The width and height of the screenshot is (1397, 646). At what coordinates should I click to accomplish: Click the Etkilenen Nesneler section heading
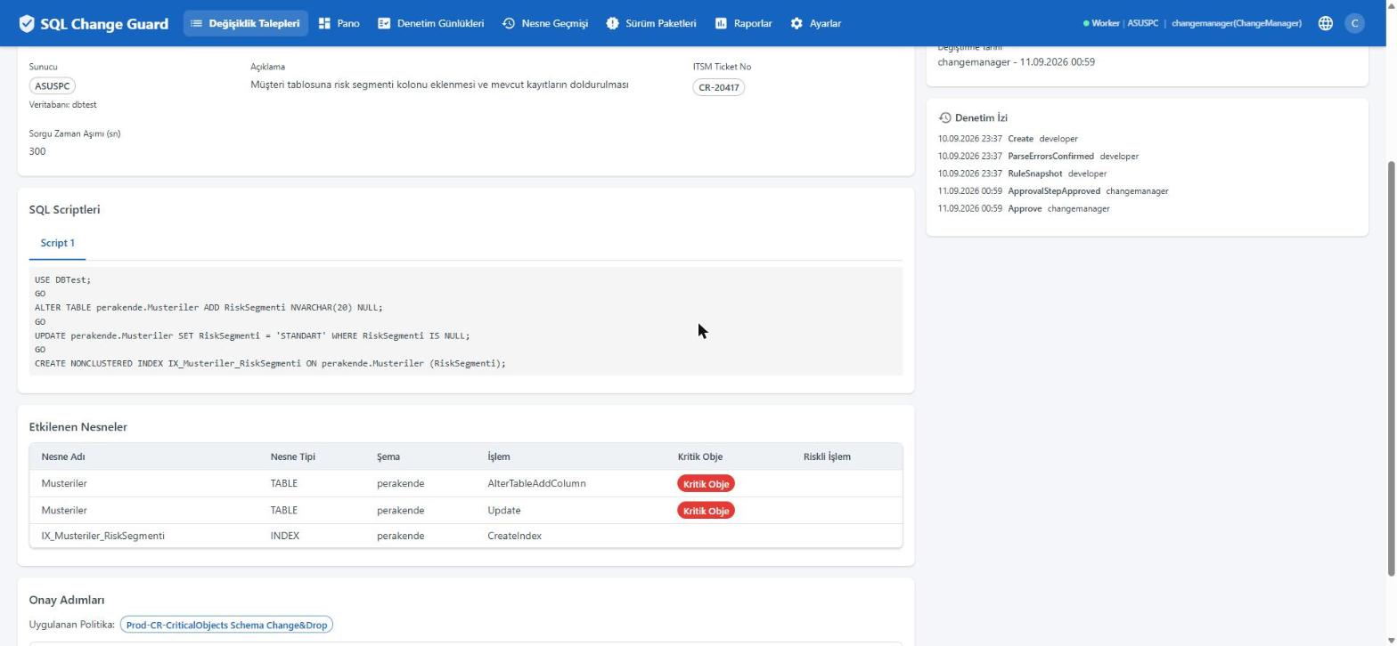tap(78, 427)
